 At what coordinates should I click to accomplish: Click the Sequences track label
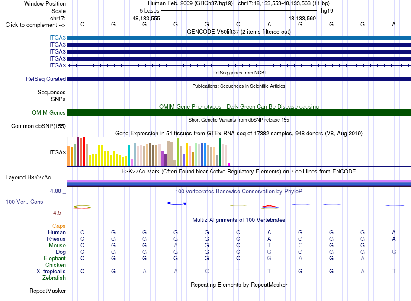point(51,92)
